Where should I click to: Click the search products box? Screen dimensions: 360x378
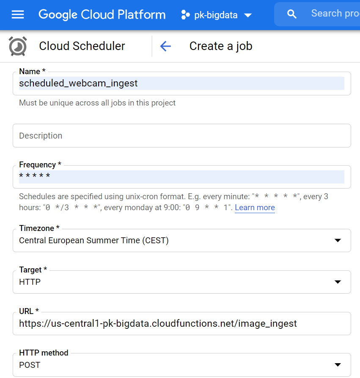click(317, 14)
